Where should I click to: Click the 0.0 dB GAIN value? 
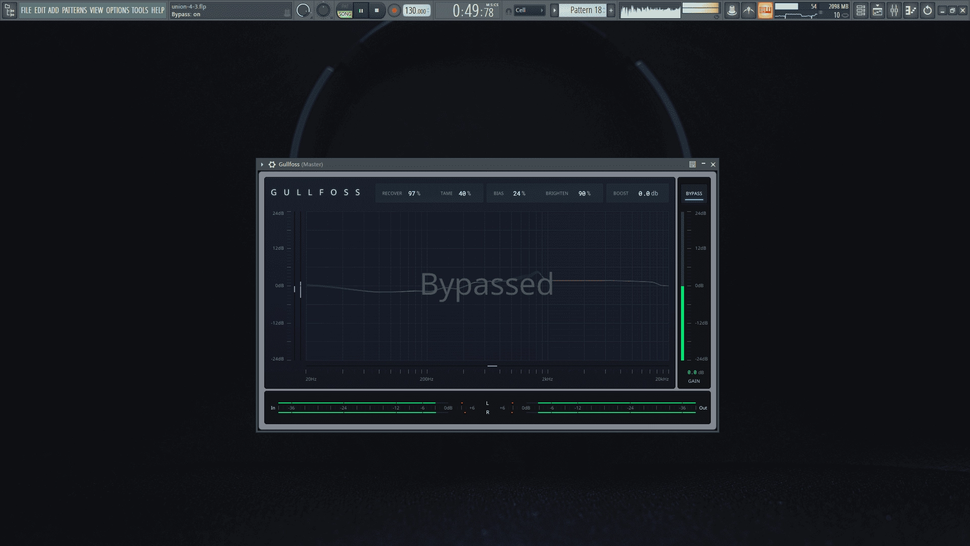tap(696, 373)
